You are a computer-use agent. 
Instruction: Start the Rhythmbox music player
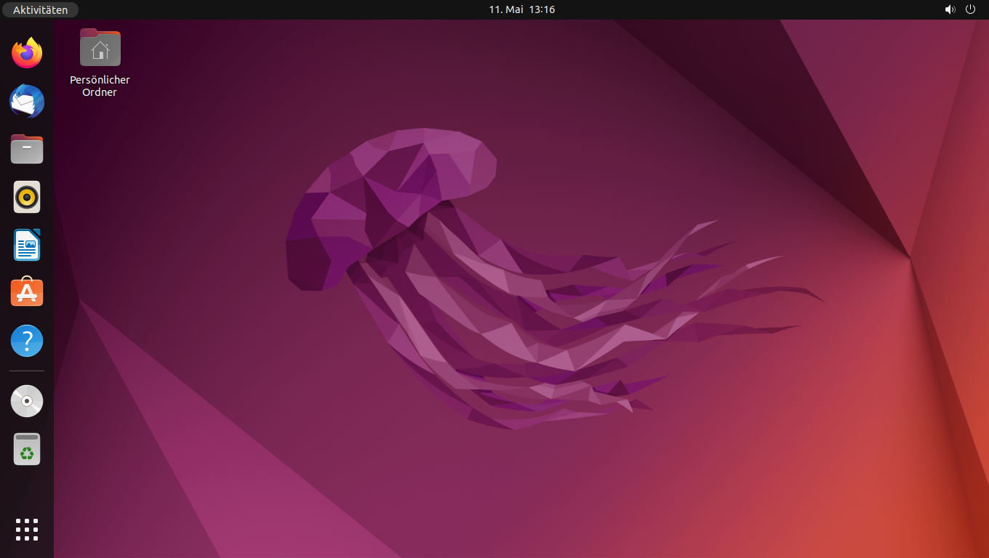coord(26,197)
